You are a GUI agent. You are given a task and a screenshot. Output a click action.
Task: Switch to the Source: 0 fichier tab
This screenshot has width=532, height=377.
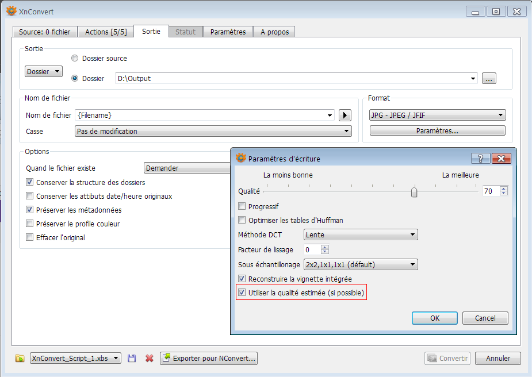point(45,32)
